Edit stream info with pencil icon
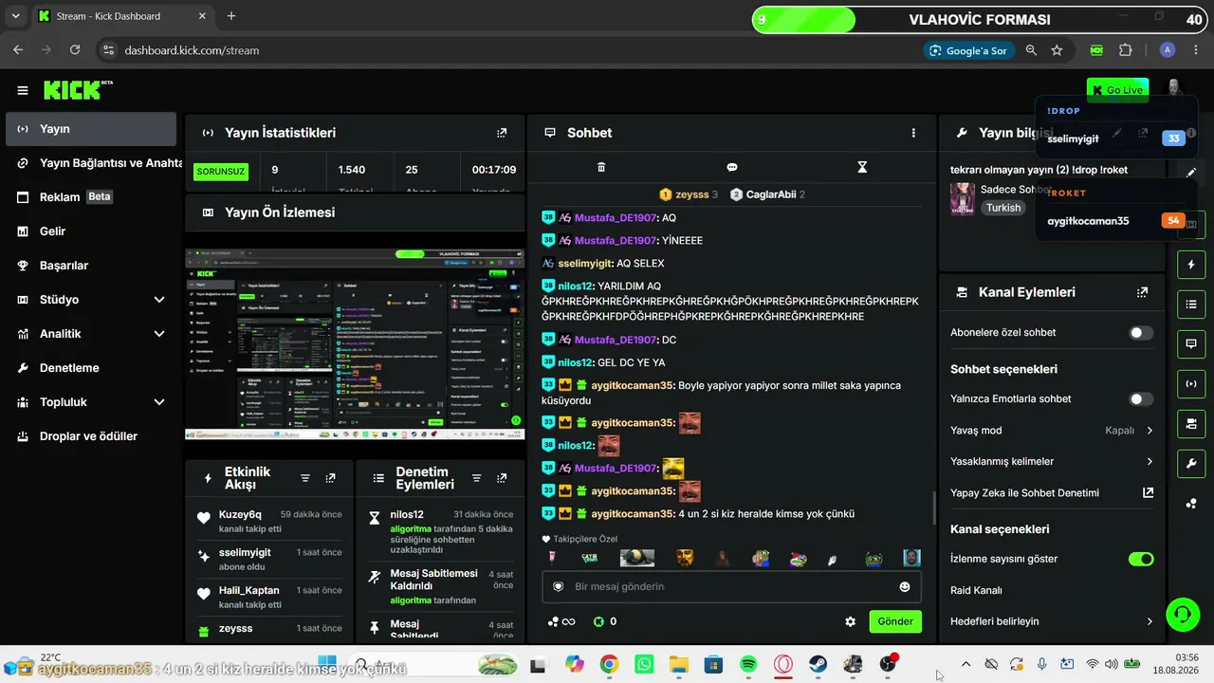The height and width of the screenshot is (683, 1214). click(x=1191, y=173)
